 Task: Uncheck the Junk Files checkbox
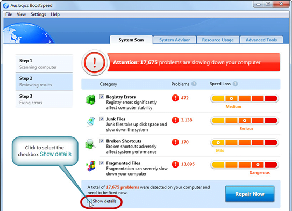point(102,119)
